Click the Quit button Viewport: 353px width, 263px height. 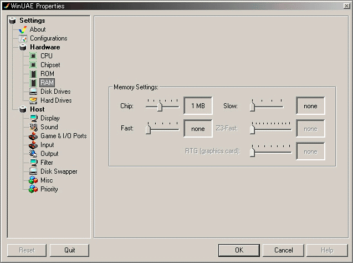tap(69, 250)
